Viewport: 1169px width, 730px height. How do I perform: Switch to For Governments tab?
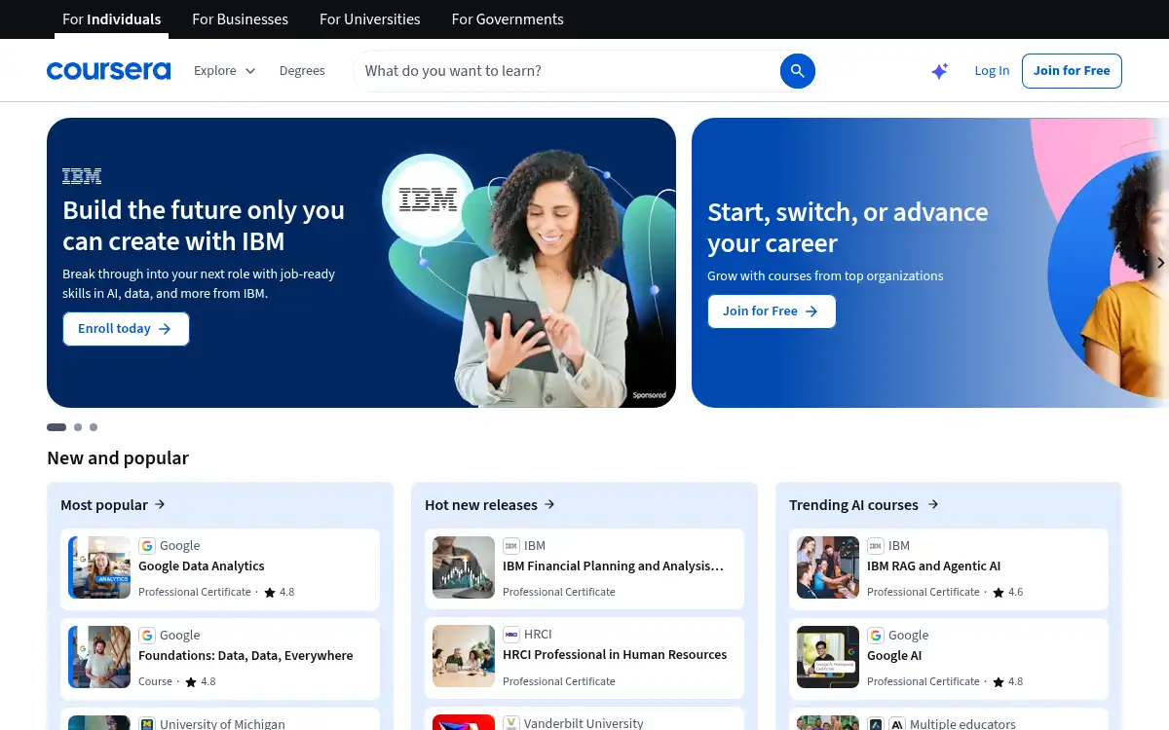pyautogui.click(x=508, y=19)
